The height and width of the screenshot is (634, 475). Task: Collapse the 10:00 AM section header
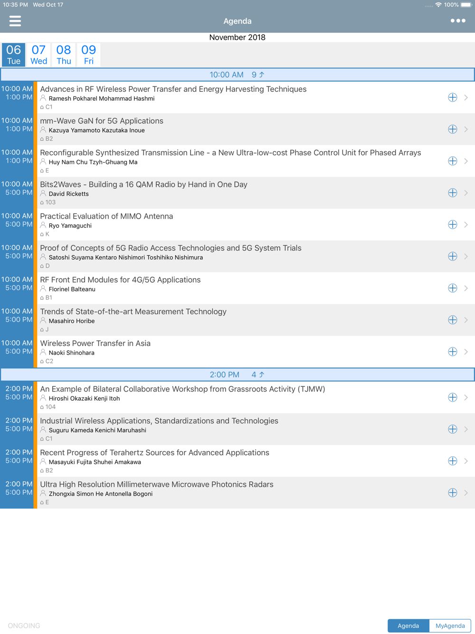point(237,75)
